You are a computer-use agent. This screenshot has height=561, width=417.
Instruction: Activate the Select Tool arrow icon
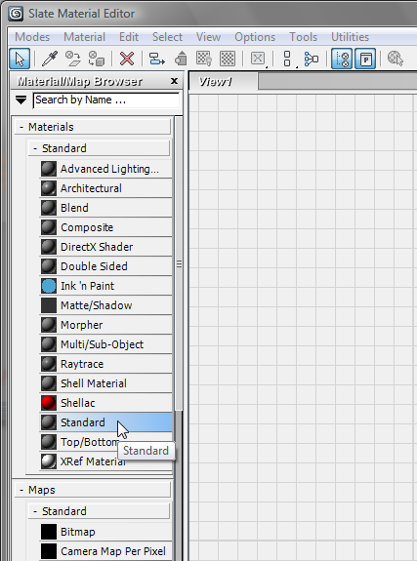pyautogui.click(x=20, y=59)
